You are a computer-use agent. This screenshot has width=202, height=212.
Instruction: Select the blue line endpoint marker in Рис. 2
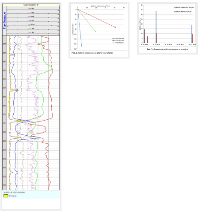coord(82,46)
